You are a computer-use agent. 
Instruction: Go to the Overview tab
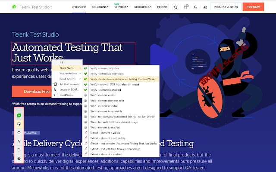tap(79, 7)
